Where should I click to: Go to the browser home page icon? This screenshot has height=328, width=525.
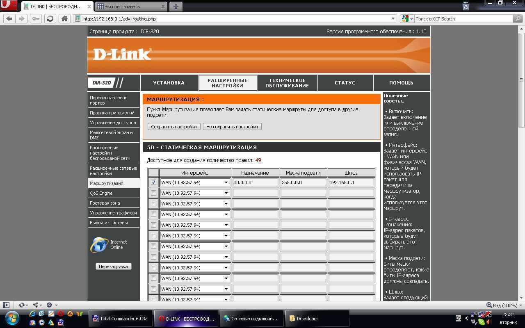[x=64, y=18]
